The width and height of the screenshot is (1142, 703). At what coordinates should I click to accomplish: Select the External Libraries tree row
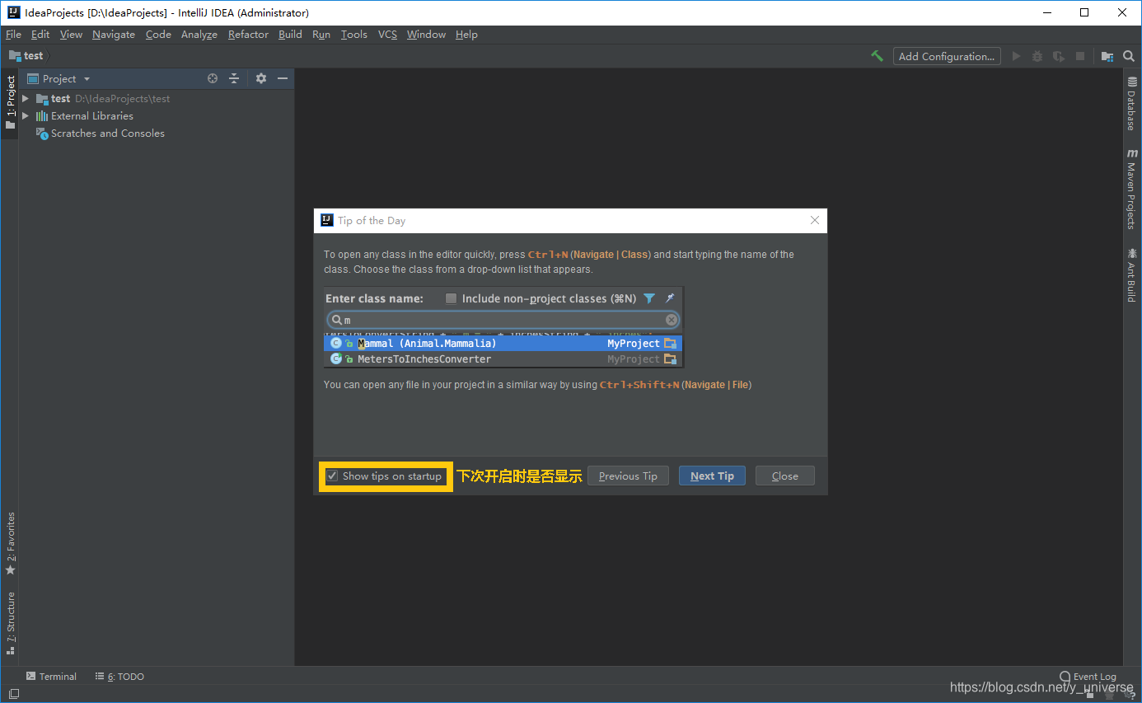tap(157, 116)
